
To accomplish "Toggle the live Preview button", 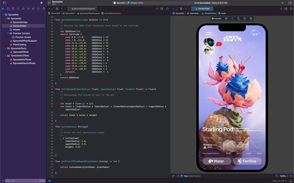I will pyautogui.click(x=217, y=19).
